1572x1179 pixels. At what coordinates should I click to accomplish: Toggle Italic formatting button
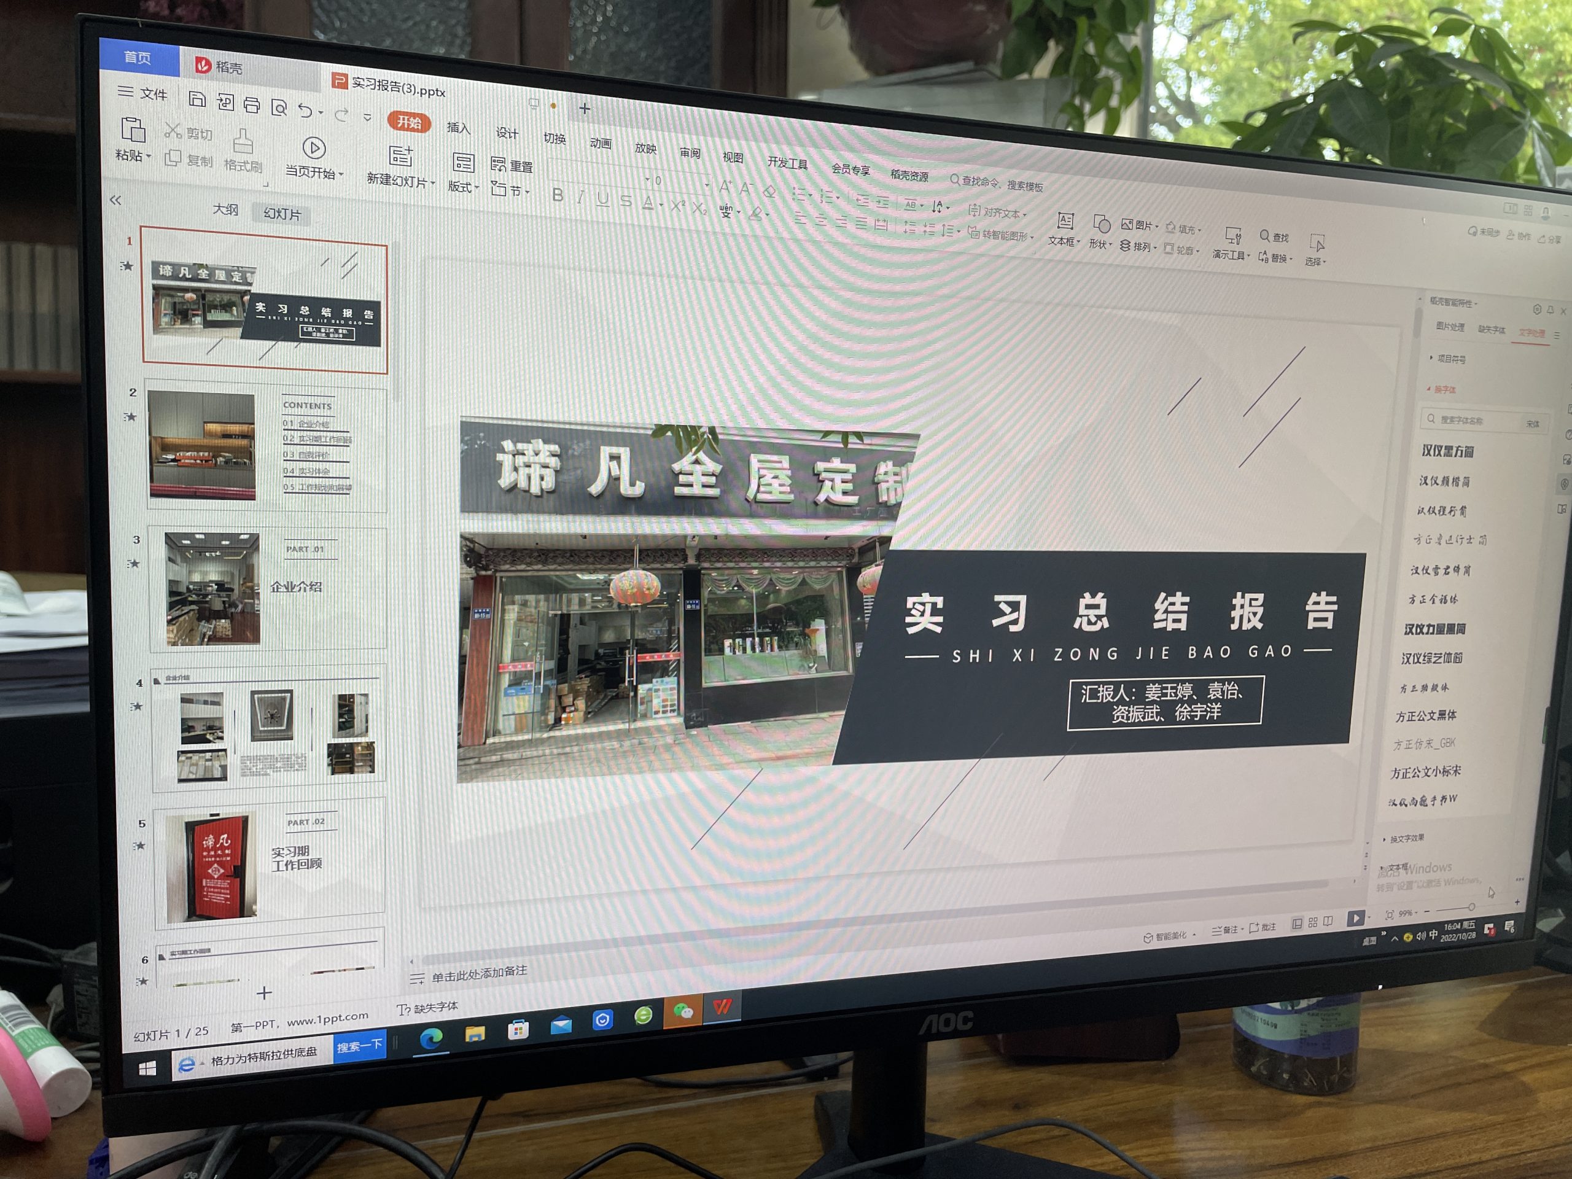581,197
